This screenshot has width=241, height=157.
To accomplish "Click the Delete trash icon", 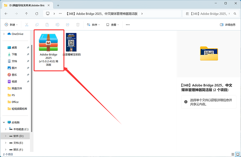I will coord(78,25).
